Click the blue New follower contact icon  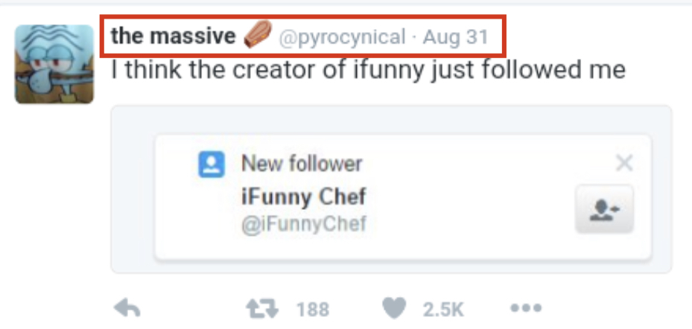point(212,164)
